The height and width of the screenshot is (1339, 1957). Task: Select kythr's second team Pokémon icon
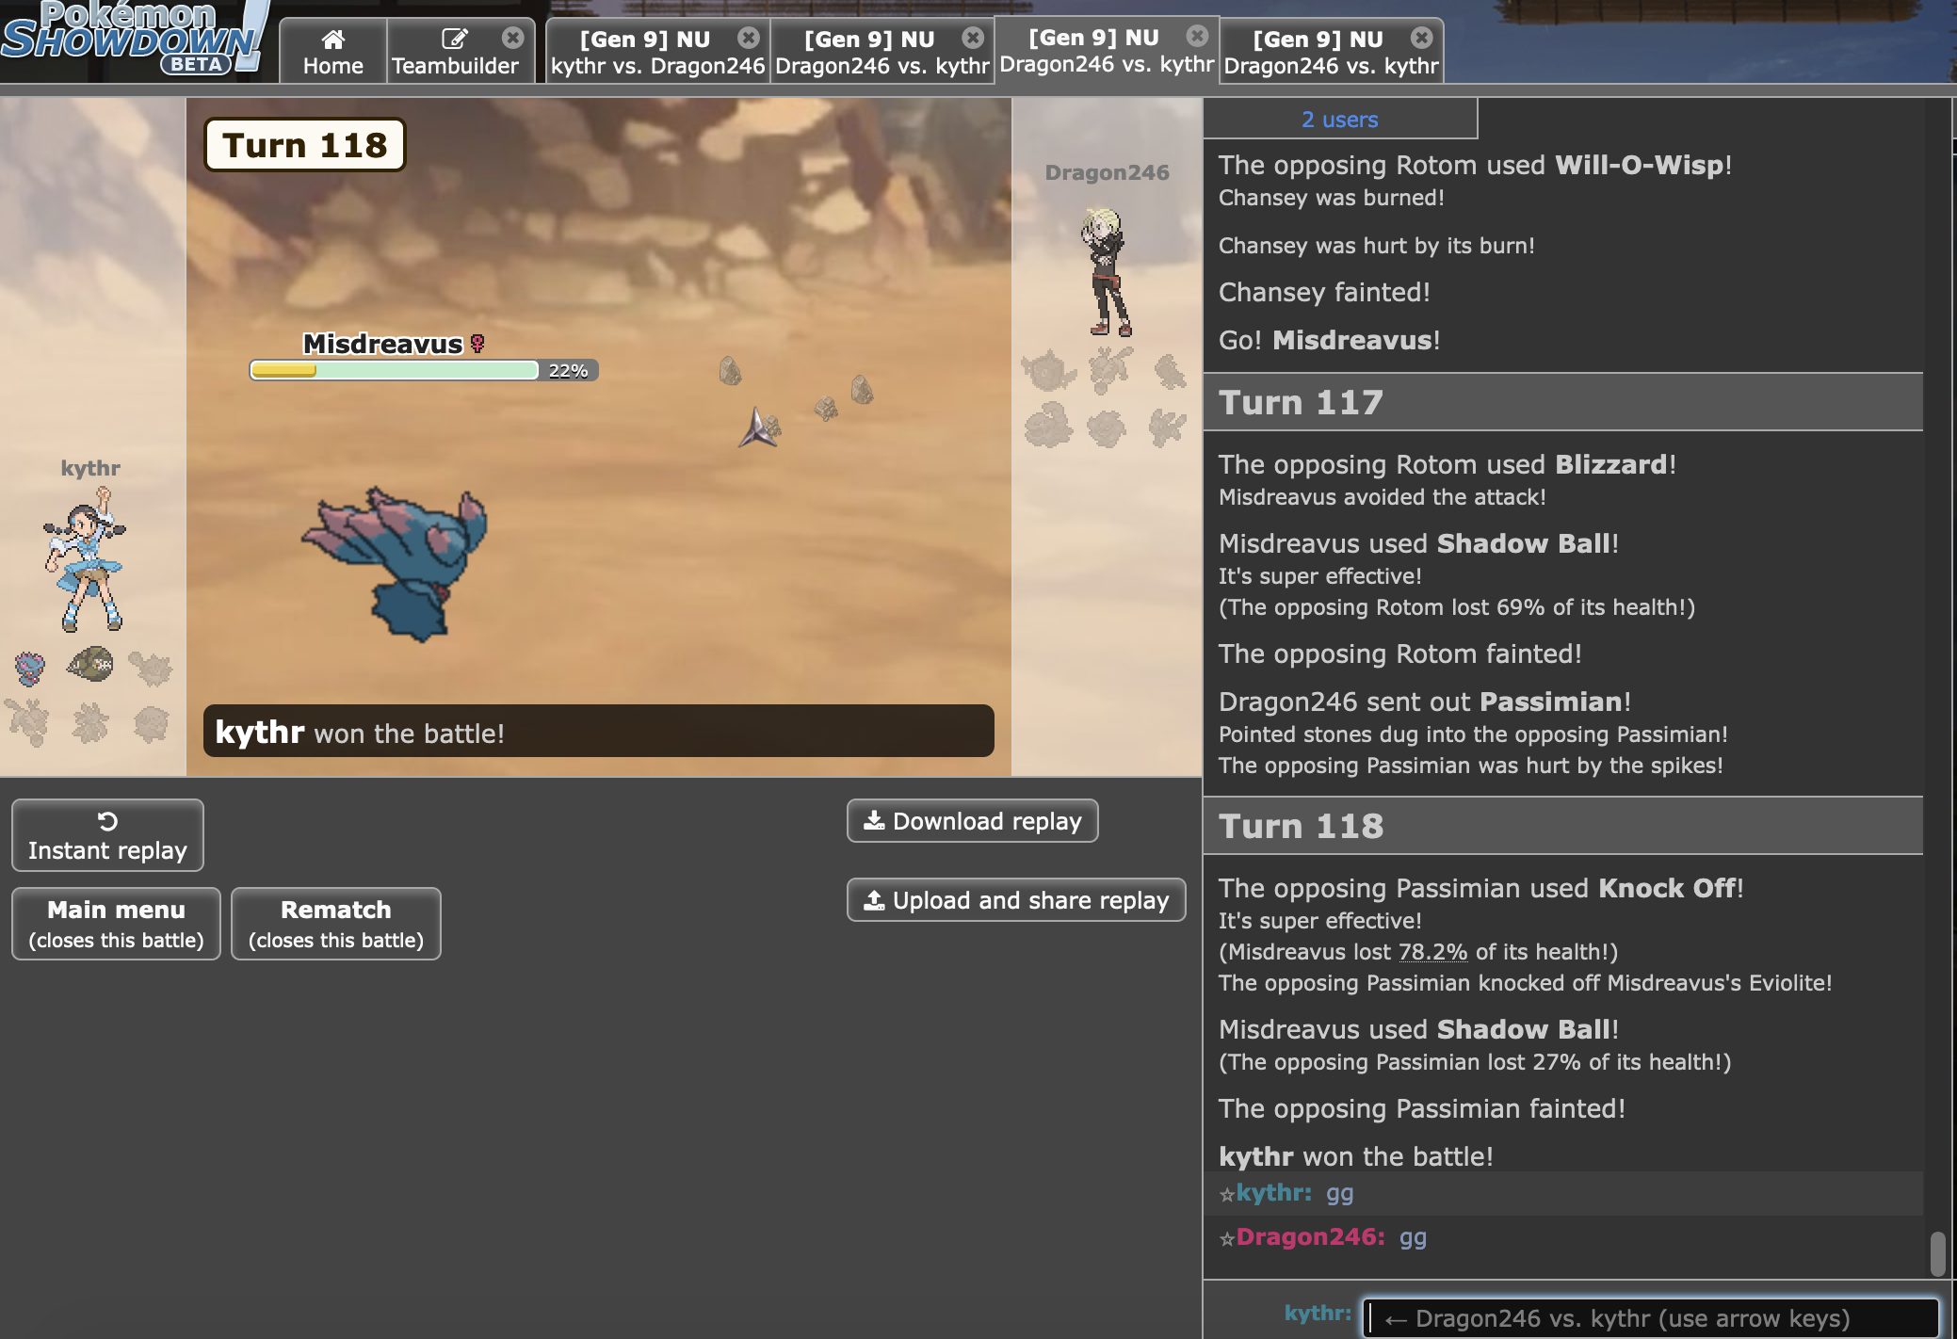coord(90,665)
